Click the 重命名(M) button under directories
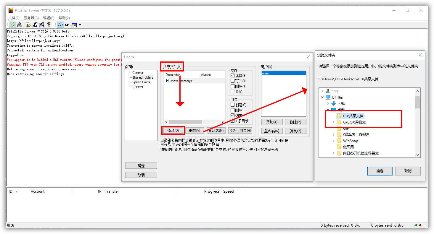Viewport: 434px width, 234px height. pos(216,130)
